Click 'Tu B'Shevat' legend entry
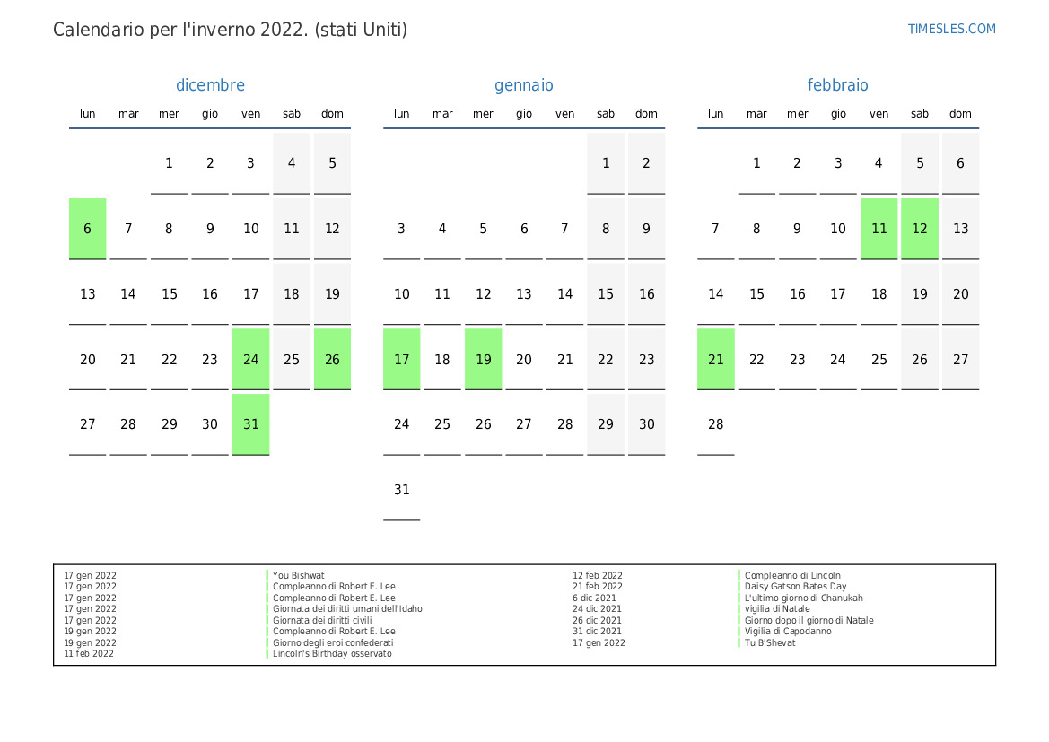Screen dimensions: 1049x742 [769, 643]
